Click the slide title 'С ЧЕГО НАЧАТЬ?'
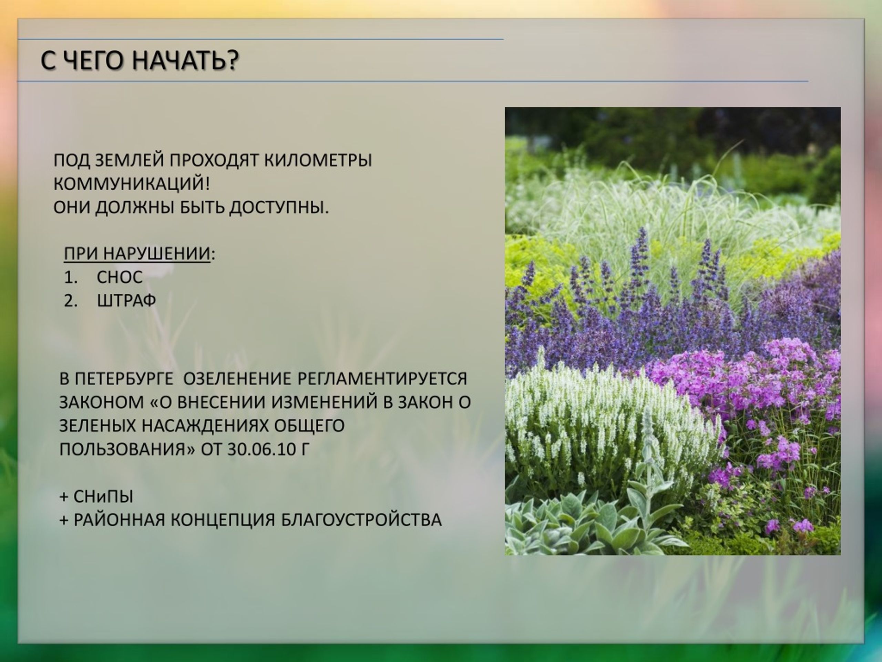882x662 pixels. (139, 61)
